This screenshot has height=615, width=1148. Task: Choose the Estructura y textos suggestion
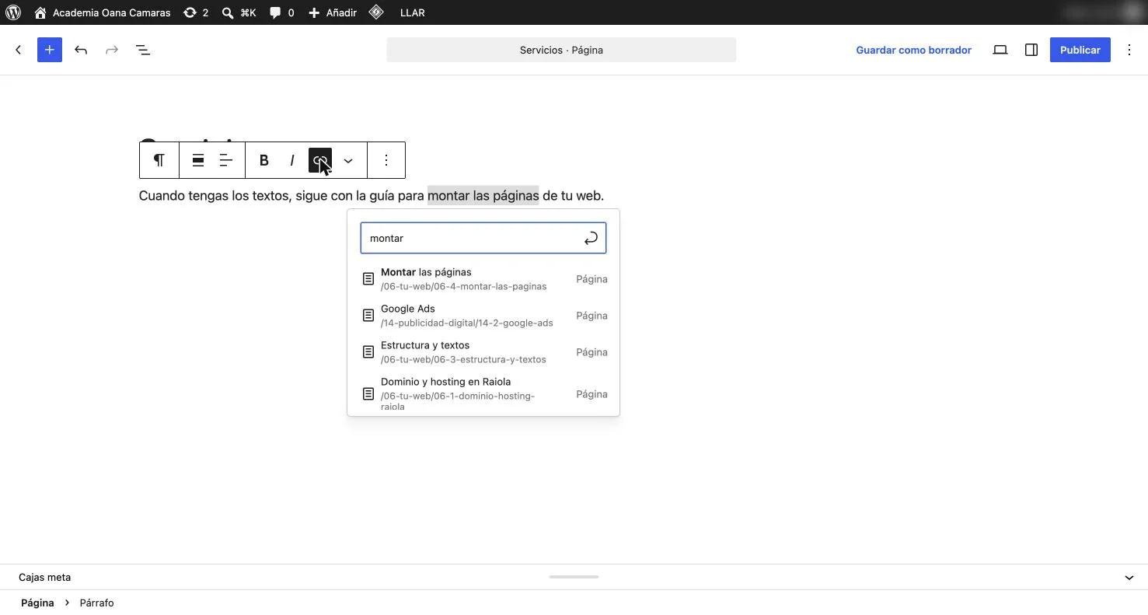(x=483, y=352)
